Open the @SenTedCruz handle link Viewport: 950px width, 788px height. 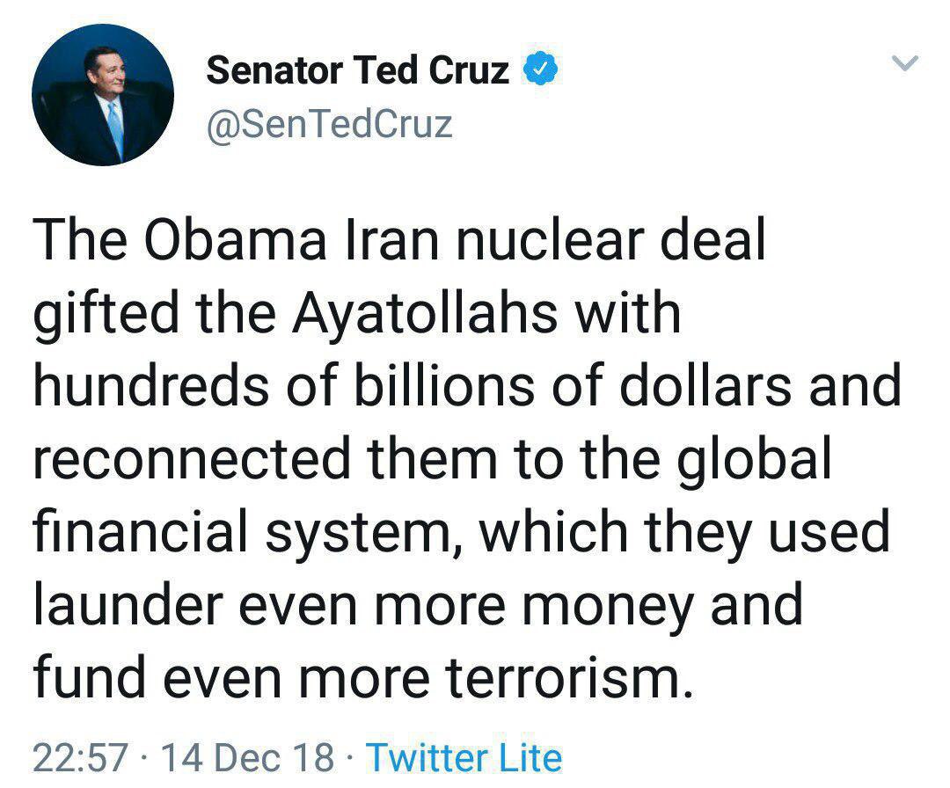(329, 124)
